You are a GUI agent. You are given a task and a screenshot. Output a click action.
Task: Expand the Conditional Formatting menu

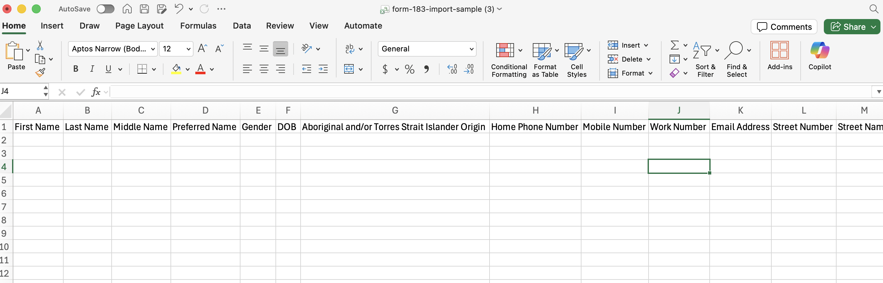tap(520, 50)
